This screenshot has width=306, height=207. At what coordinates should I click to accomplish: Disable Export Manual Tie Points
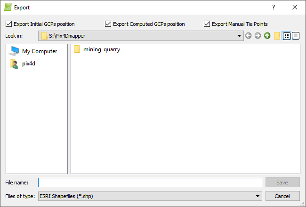(207, 24)
